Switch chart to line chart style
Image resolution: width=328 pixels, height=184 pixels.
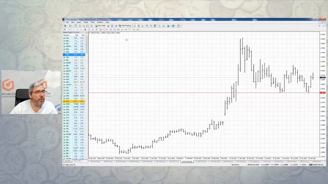click(142, 26)
